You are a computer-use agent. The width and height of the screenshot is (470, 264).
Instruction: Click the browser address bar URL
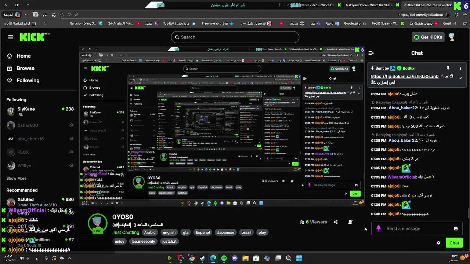420,15
